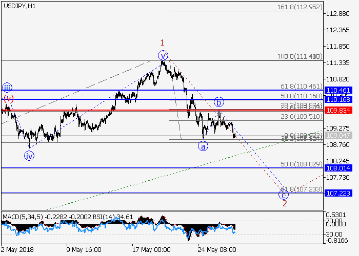359x256 pixels.
Task: Click the red wave 1 label
Action: tap(162, 43)
